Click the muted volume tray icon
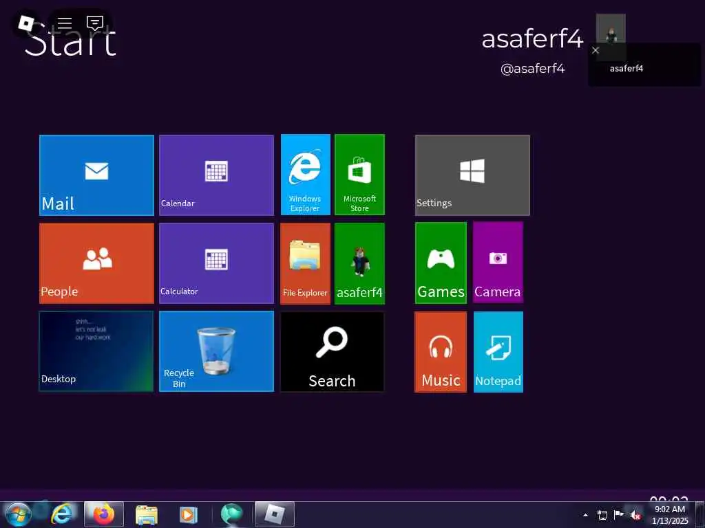The image size is (705, 528). 635,515
